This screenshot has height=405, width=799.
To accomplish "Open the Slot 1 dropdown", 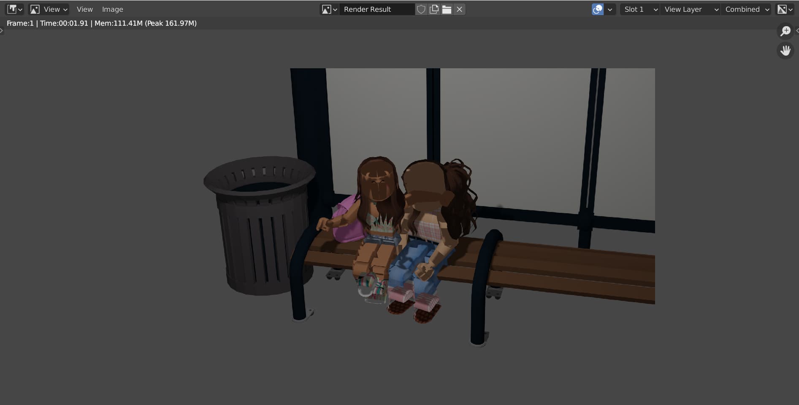I will (x=639, y=9).
